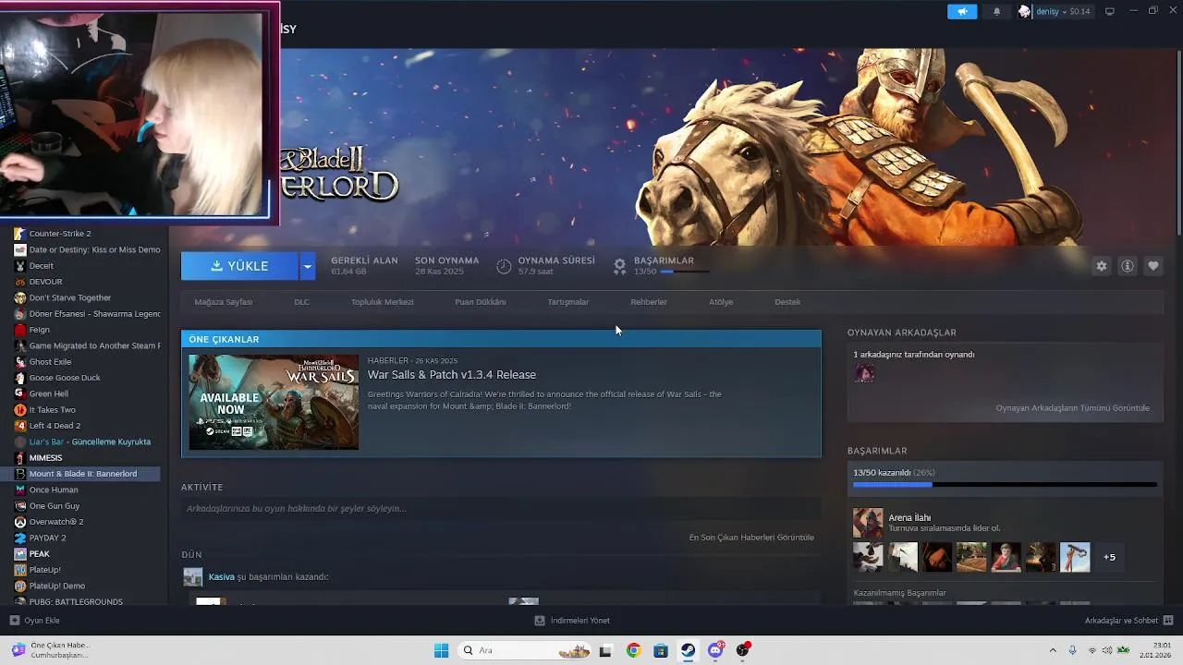Click the friend avatar under Oynayan Arkadaşlar

864,373
